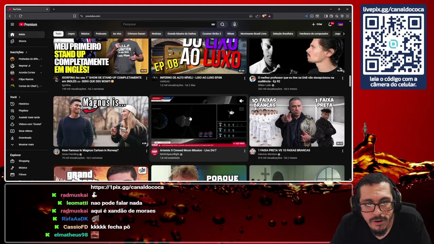This screenshot has height=244, width=434.
Task: Open the Filipe Ramos subscription
Action: coord(26,79)
